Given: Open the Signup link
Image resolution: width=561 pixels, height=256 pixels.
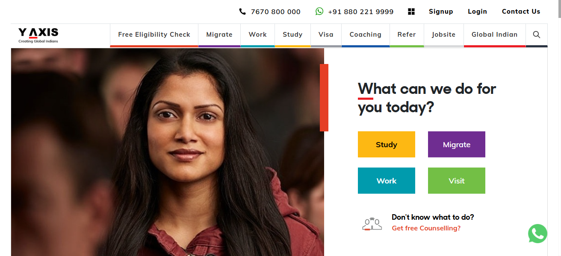Looking at the screenshot, I should [441, 12].
